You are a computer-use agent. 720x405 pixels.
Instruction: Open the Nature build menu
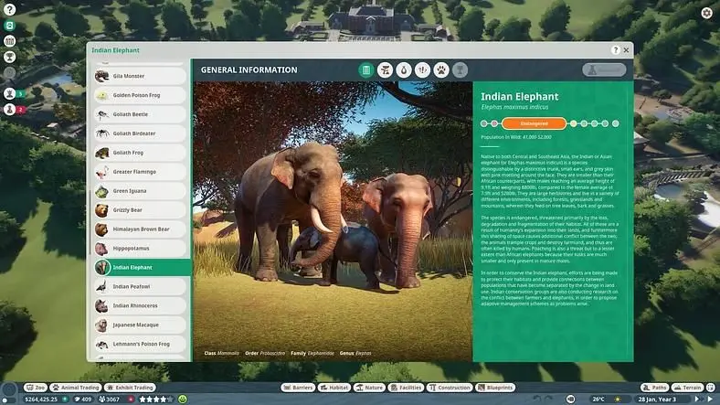[369, 388]
